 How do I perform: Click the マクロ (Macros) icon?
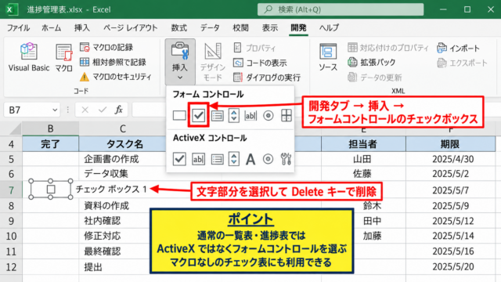click(63, 57)
